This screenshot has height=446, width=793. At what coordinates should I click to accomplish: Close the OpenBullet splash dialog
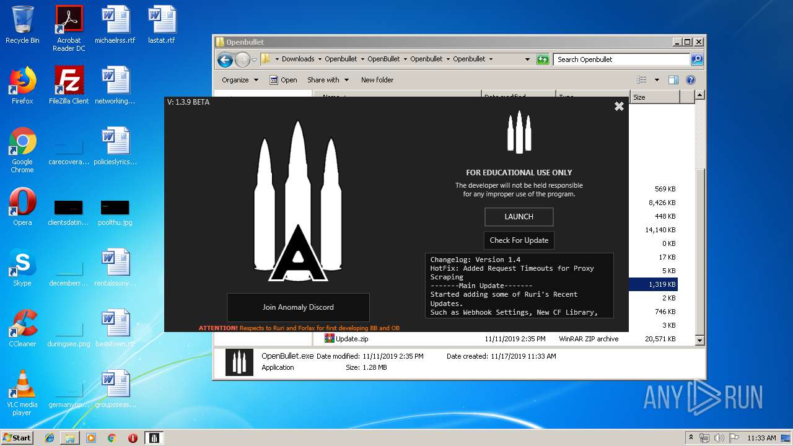(619, 107)
